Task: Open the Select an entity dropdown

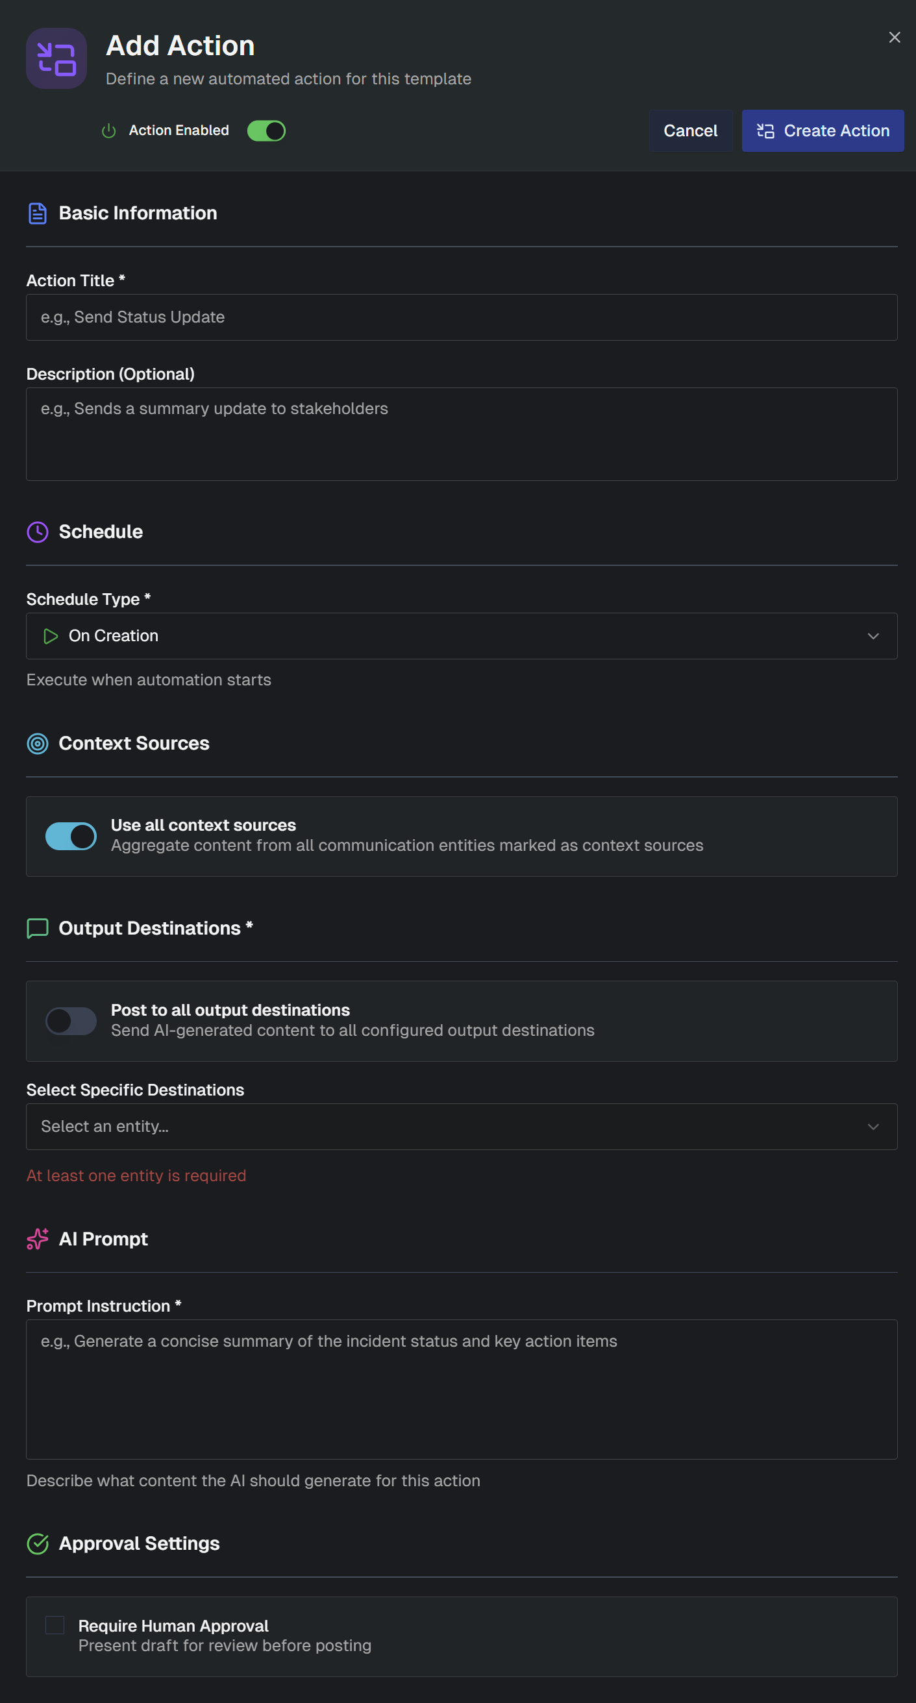Action: coord(461,1126)
